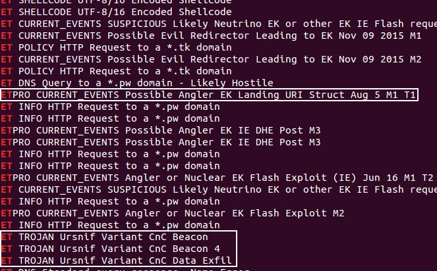Select highlighted Angler EK Landing URI Struct alert
The image size is (437, 271).
(208, 95)
